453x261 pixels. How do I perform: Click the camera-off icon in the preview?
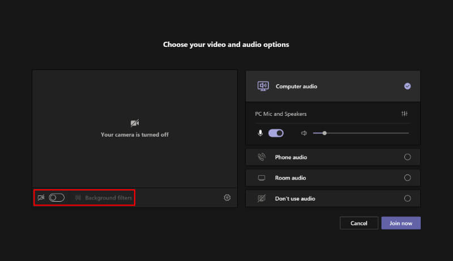(135, 123)
